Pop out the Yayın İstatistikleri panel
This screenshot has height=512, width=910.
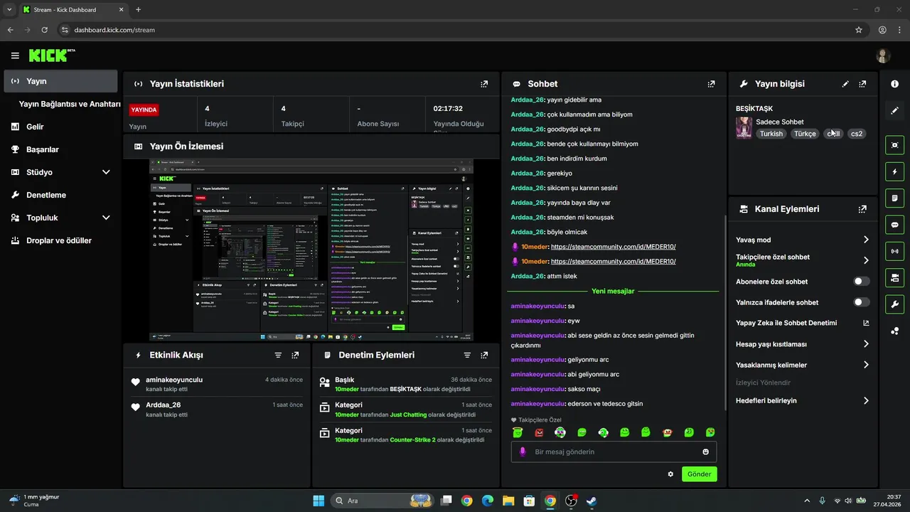pos(484,84)
